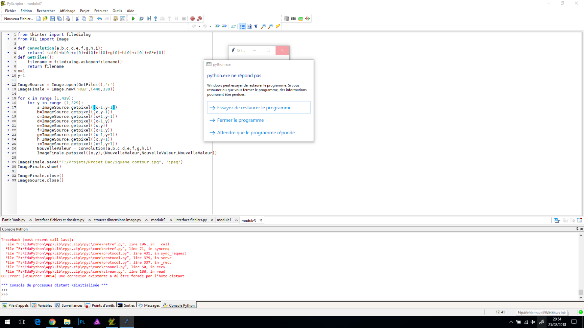Open the Exécuter menu
The width and height of the screenshot is (584, 328).
point(101,11)
